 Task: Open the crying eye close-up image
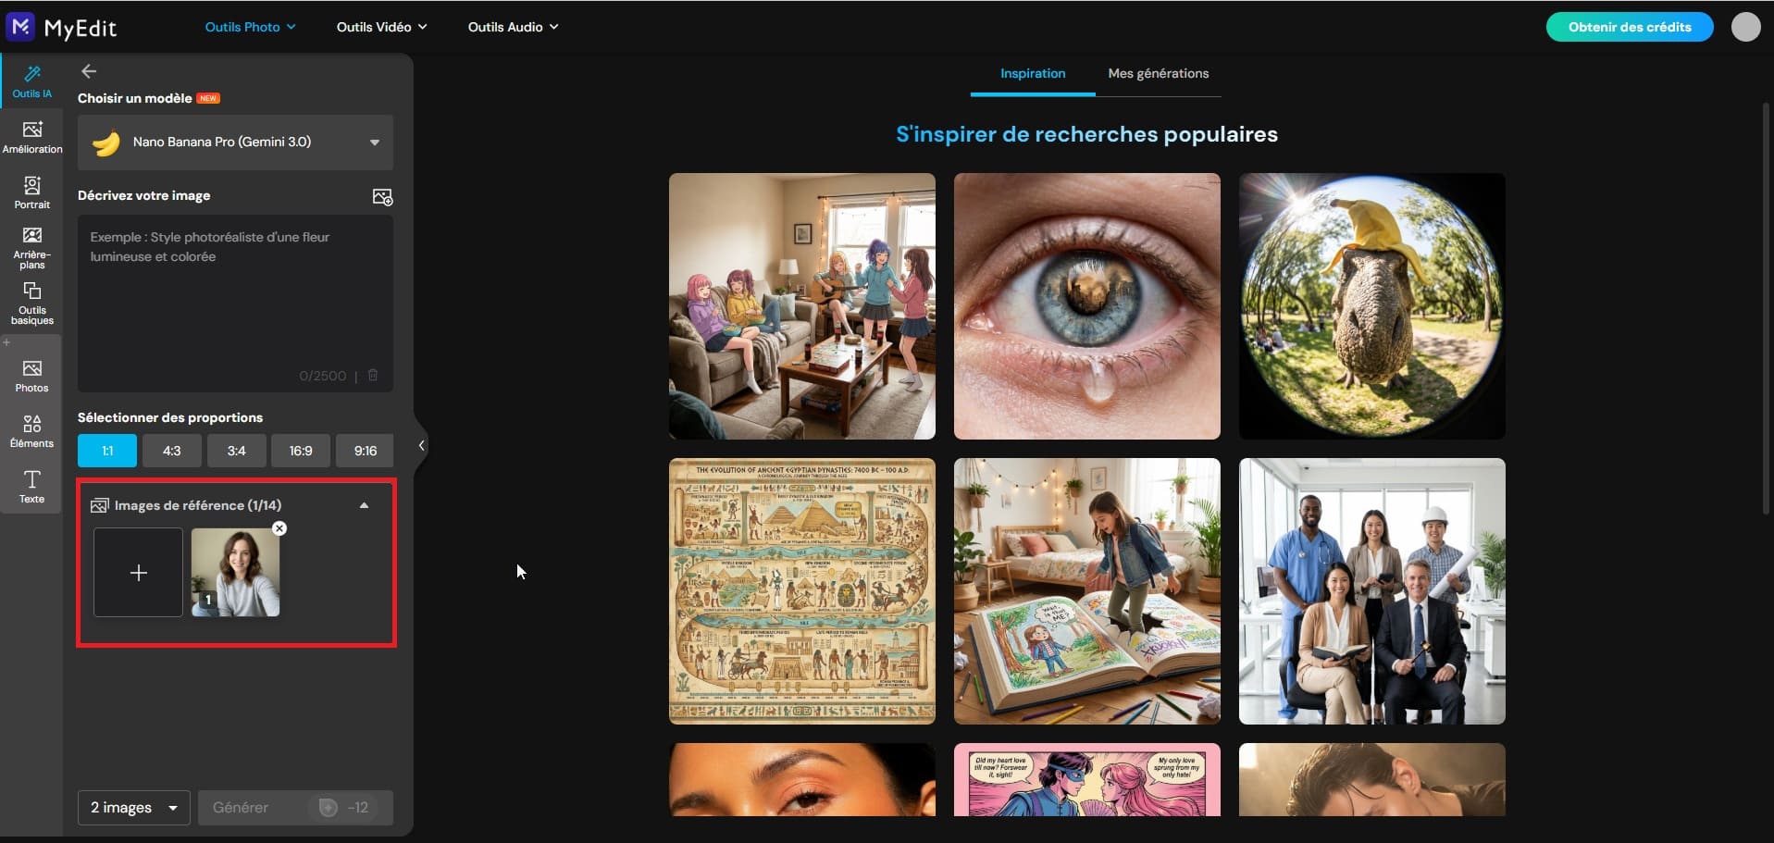(x=1087, y=306)
